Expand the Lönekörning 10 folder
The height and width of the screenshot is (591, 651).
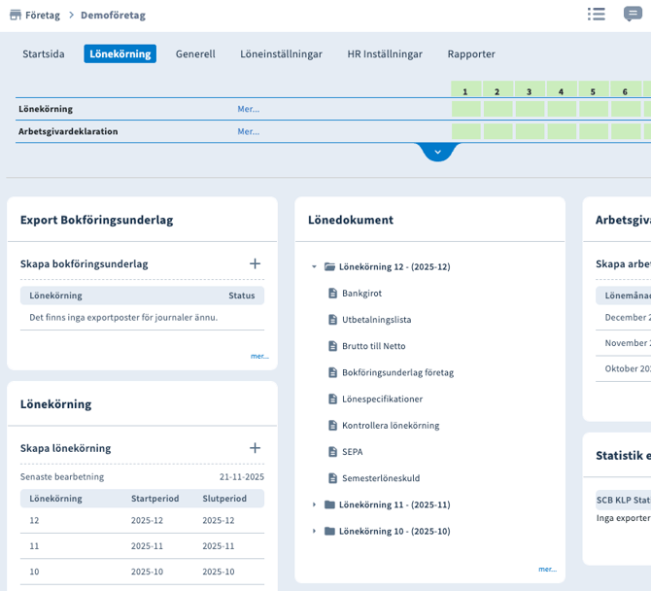pyautogui.click(x=314, y=531)
